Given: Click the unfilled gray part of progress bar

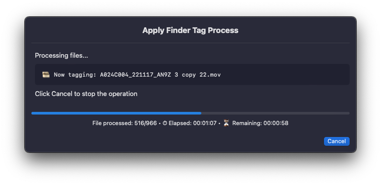Looking at the screenshot, I should point(275,113).
